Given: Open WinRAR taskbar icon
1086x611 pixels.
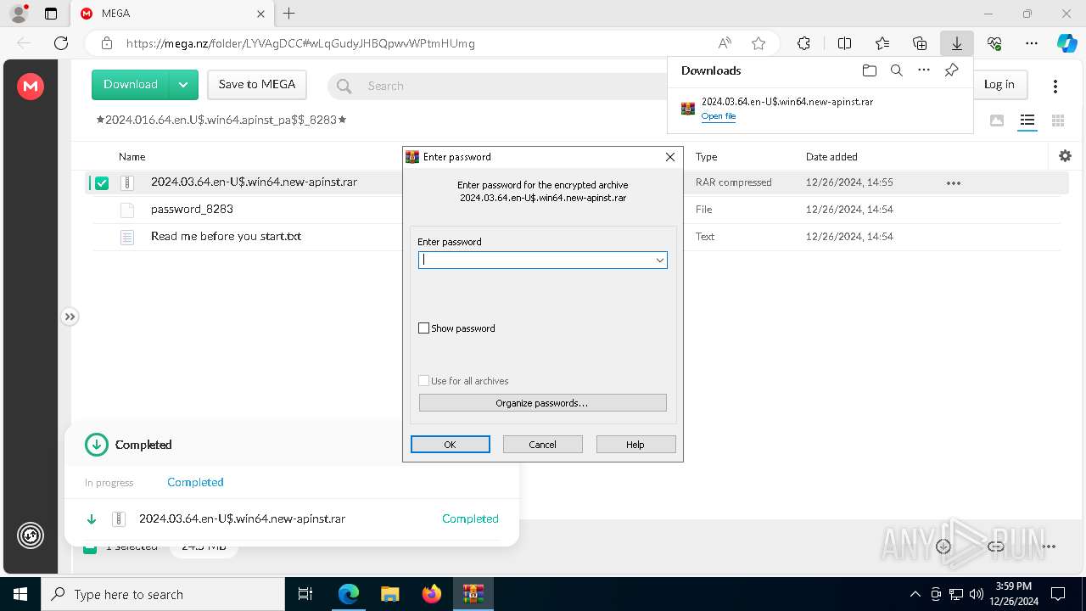Looking at the screenshot, I should (x=473, y=594).
